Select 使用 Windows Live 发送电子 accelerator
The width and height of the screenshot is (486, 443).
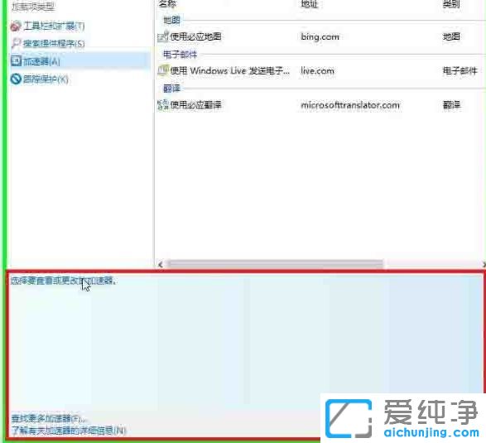[x=230, y=70]
